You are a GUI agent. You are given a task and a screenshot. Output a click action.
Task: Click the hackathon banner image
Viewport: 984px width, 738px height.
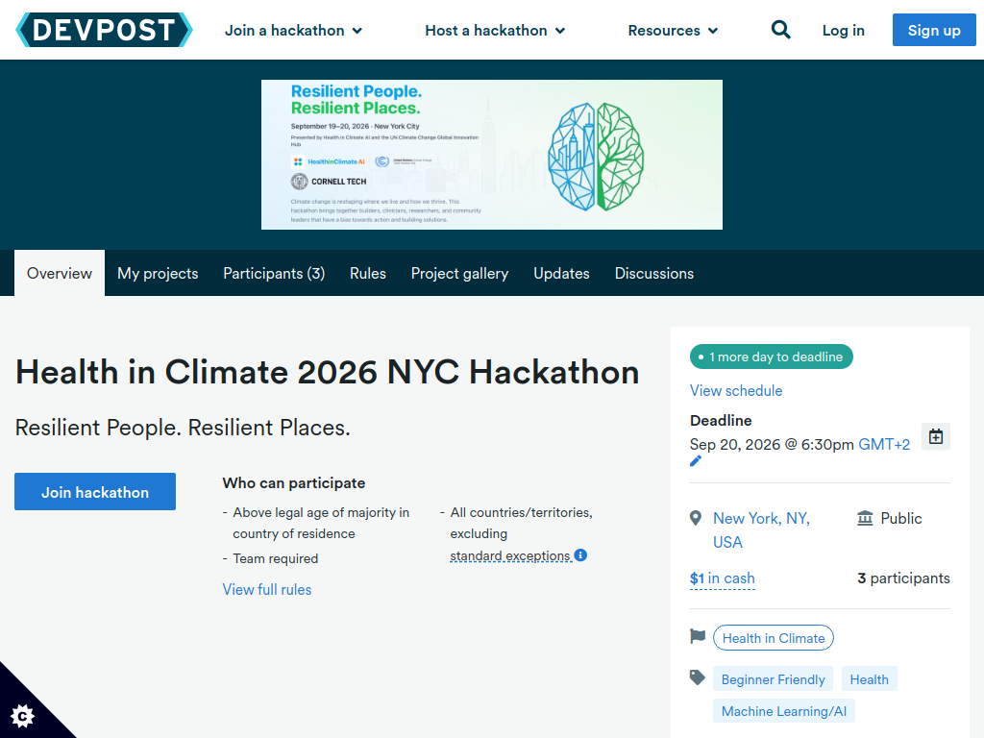(491, 155)
